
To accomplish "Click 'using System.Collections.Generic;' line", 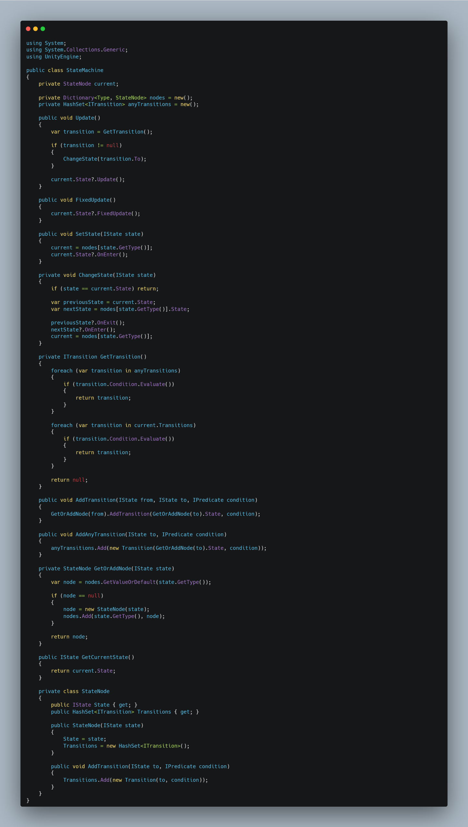I will 77,50.
